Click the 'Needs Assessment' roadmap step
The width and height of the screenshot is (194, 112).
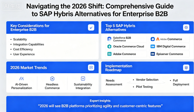(x=114, y=82)
